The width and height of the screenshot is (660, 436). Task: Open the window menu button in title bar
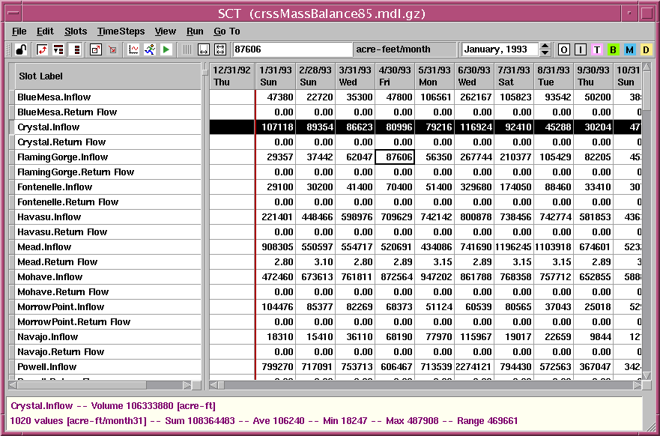tap(13, 13)
